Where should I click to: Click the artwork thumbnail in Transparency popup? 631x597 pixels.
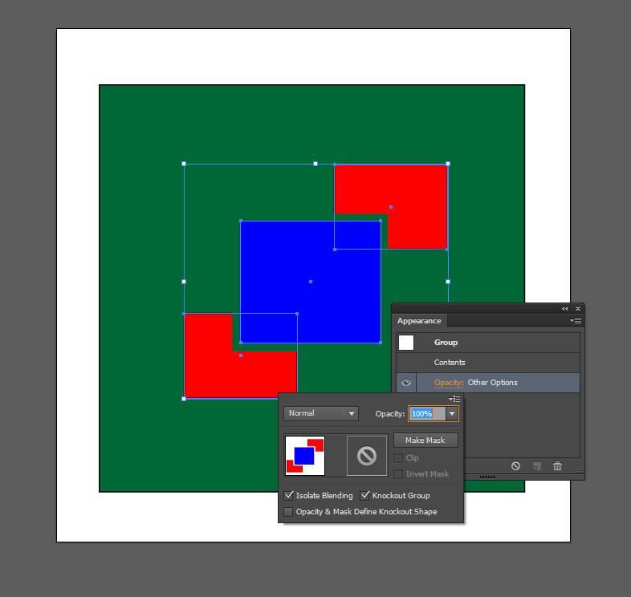305,456
